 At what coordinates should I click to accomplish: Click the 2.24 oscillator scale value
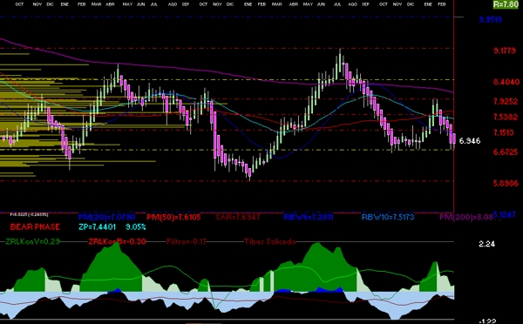click(487, 244)
